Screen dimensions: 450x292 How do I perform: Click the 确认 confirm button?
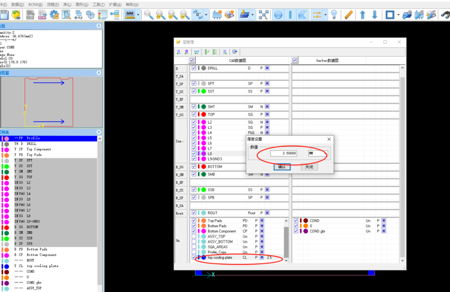[x=282, y=167]
